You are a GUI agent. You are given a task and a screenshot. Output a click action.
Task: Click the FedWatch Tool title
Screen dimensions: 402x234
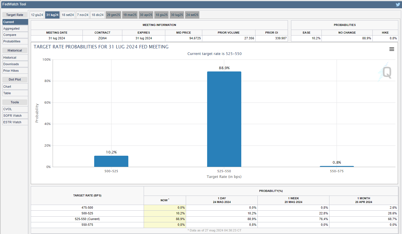pyautogui.click(x=14, y=4)
